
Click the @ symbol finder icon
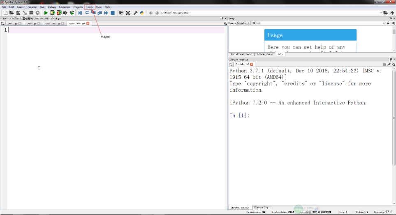[x=37, y=13]
